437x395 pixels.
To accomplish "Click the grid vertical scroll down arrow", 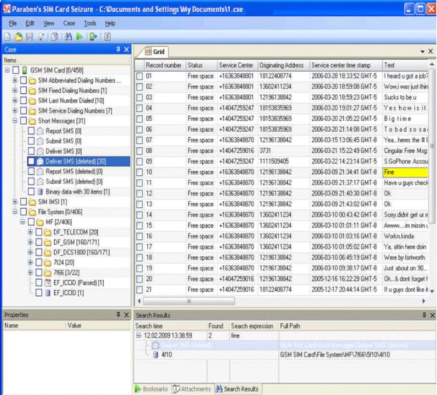I will tap(432, 291).
